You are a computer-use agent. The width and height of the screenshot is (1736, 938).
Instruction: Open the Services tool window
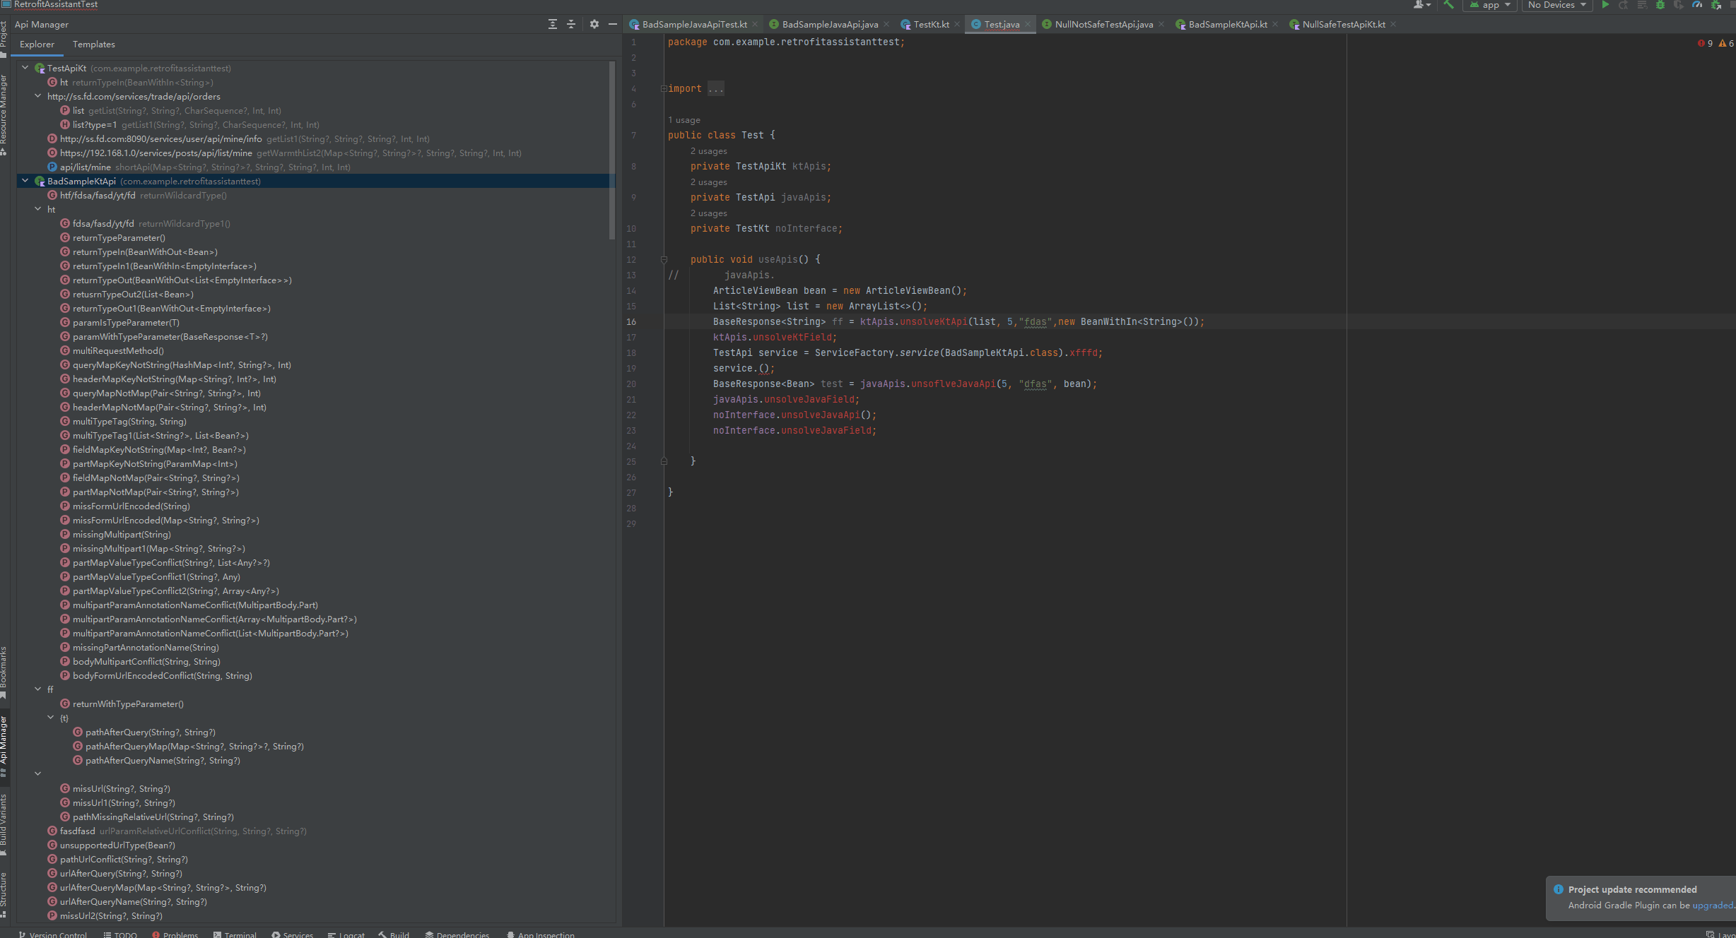[292, 934]
